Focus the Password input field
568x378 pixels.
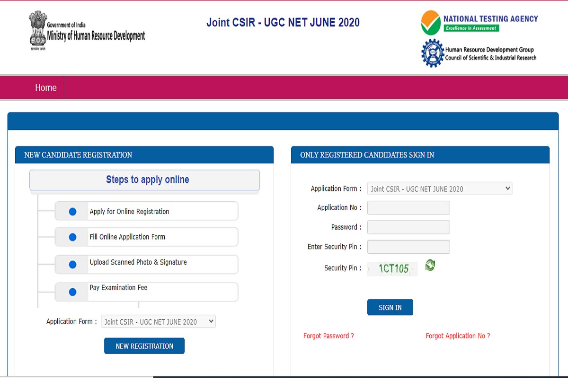pos(408,227)
